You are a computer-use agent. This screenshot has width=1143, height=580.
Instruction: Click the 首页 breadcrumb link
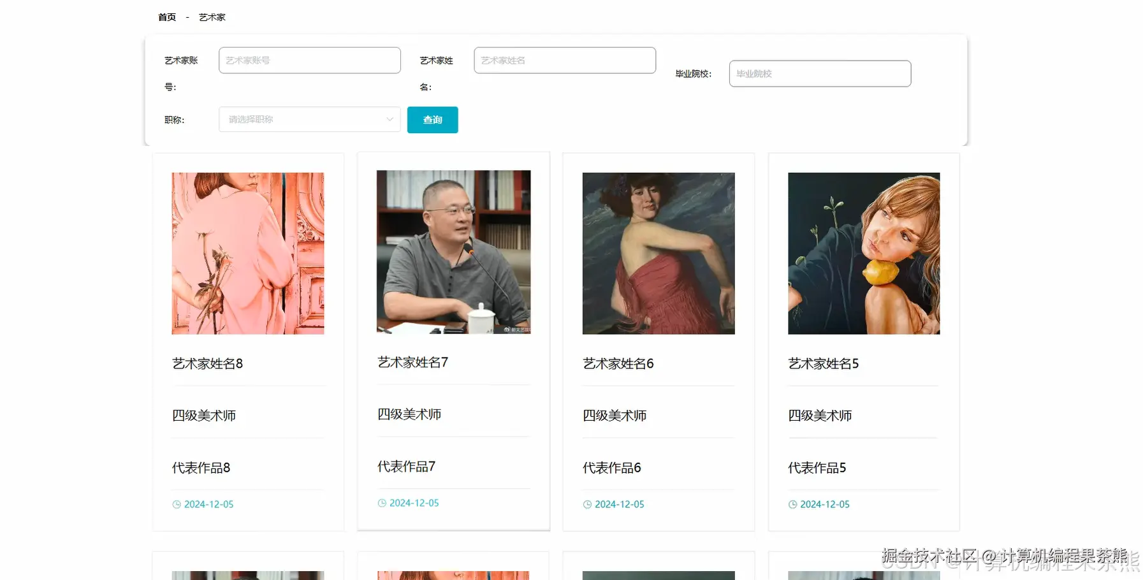[166, 17]
